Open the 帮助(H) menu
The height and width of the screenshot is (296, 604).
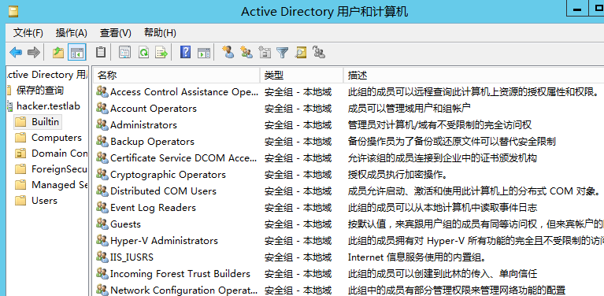pos(160,33)
